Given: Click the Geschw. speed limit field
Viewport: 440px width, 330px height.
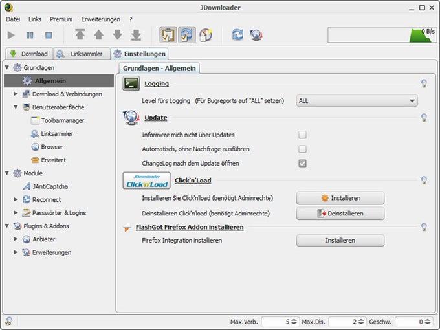Looking at the screenshot, I should click(x=413, y=322).
